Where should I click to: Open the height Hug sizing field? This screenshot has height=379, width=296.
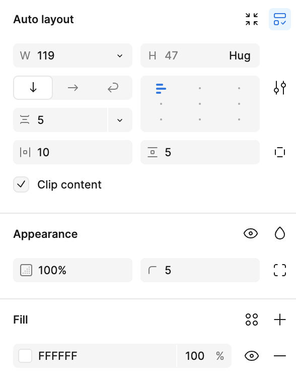200,55
